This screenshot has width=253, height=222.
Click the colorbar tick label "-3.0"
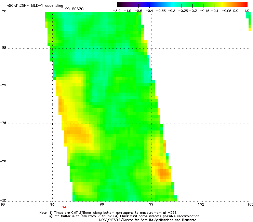(x=117, y=11)
